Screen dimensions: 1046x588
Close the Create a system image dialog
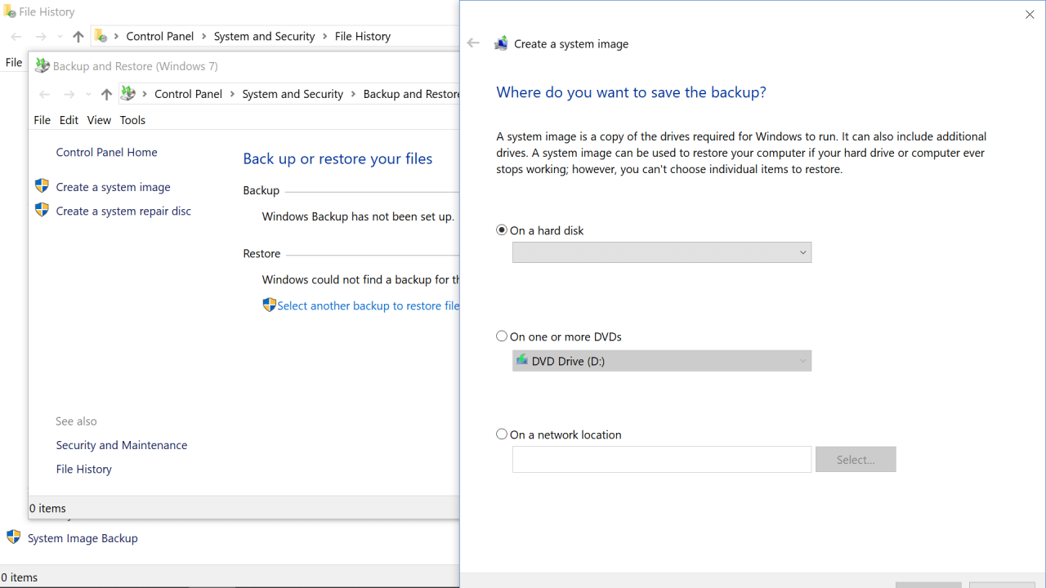tap(1030, 15)
